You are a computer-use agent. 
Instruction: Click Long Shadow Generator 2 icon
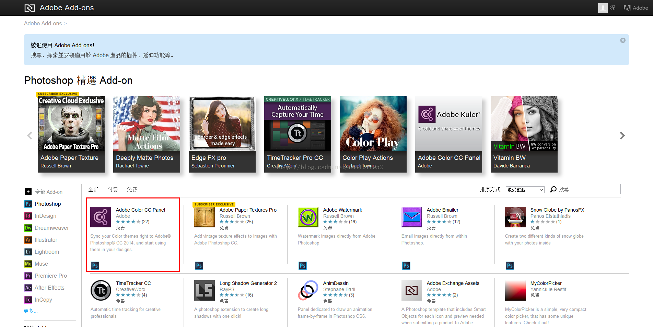point(205,290)
